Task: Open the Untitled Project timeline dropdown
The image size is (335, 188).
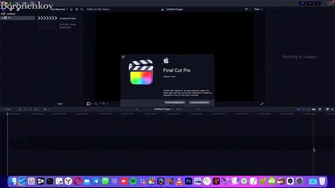Action: 163,109
